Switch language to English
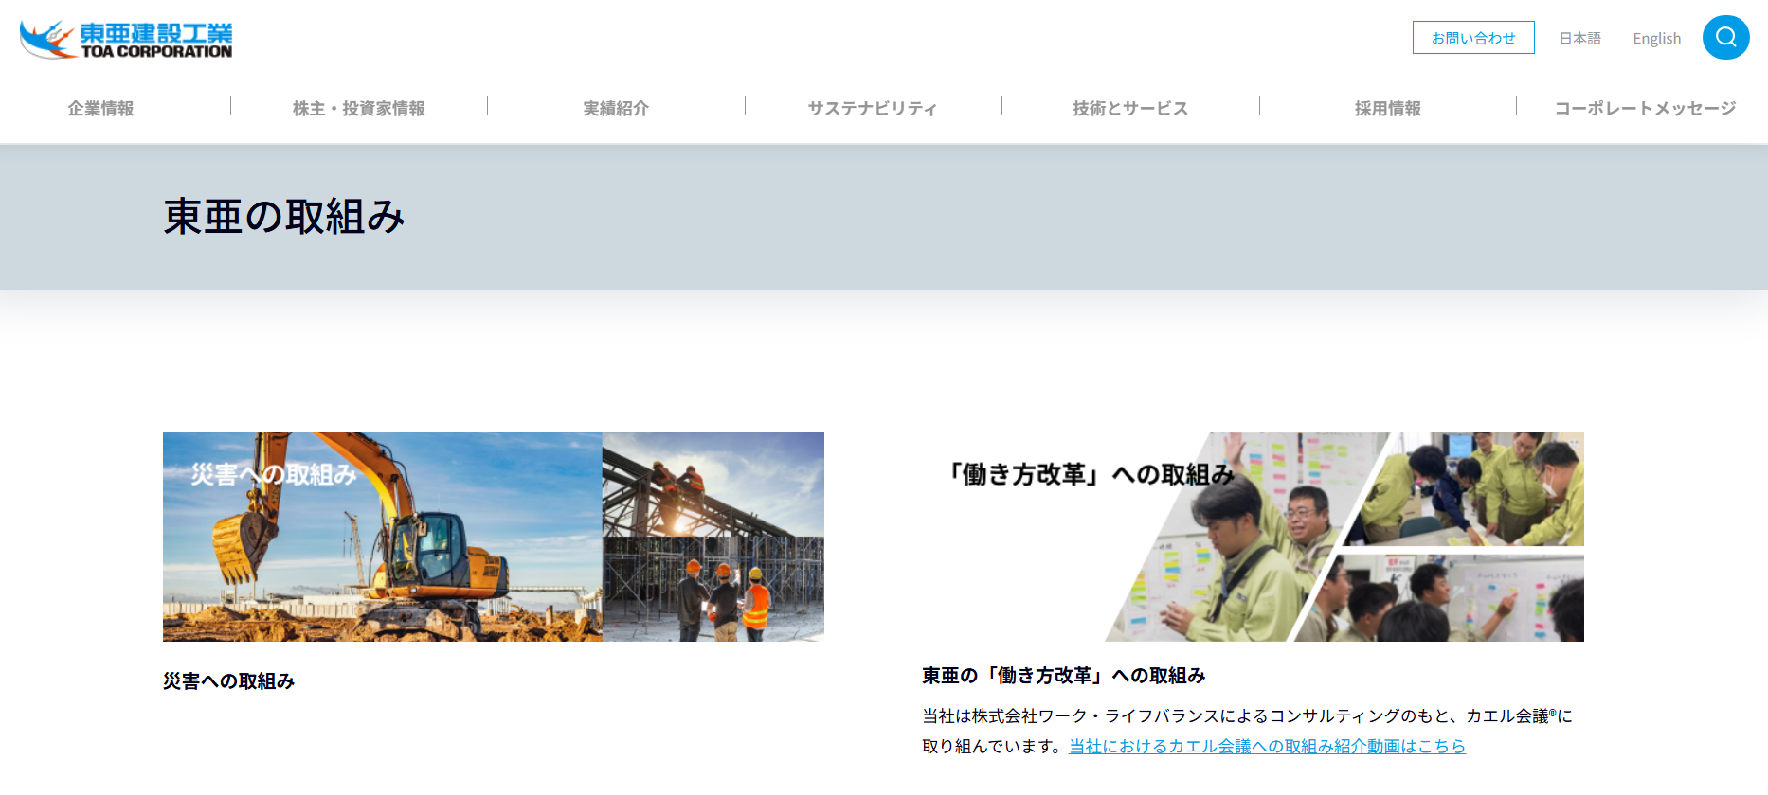The height and width of the screenshot is (795, 1768). 1656,39
